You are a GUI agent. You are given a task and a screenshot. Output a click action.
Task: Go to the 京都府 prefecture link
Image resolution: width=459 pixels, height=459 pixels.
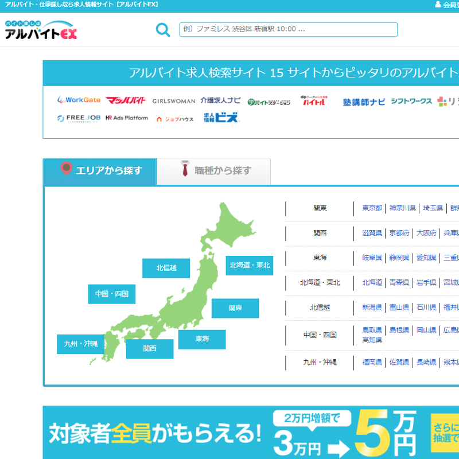point(399,233)
